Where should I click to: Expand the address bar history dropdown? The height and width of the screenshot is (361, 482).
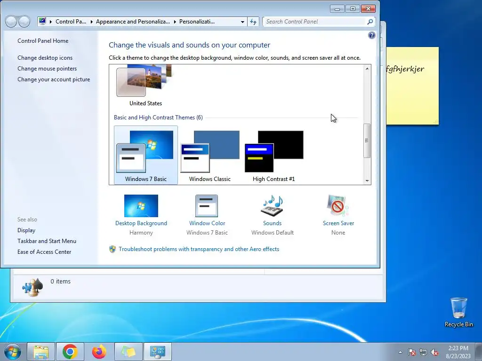(x=242, y=22)
